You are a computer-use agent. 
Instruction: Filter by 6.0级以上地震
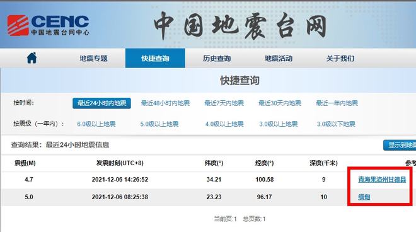pyautogui.click(x=96, y=124)
